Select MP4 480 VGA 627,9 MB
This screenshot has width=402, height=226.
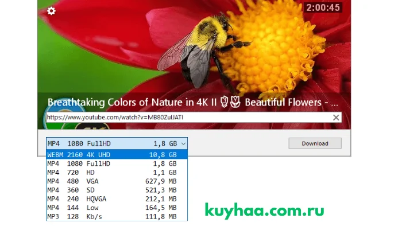(x=117, y=181)
